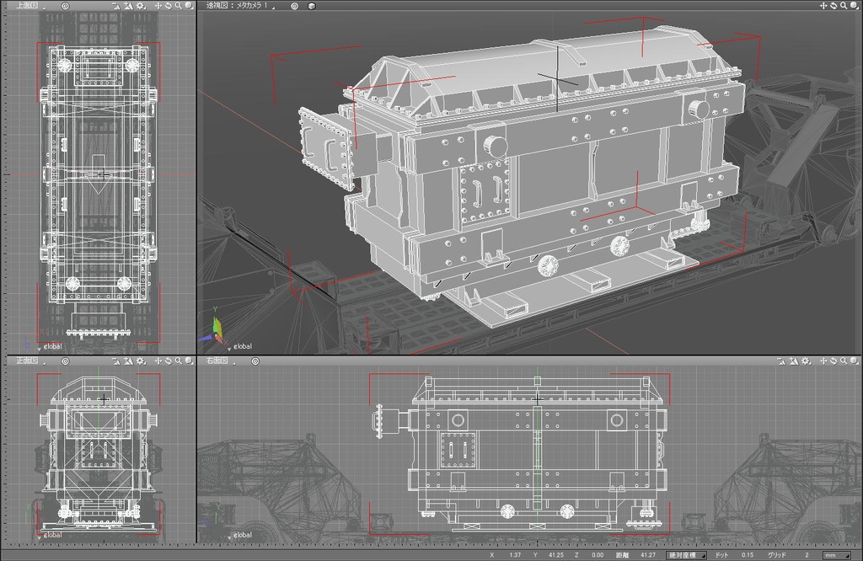The width and height of the screenshot is (863, 561).
Task: Click the second mountain-shaped icon in 右面図 header
Action: [x=793, y=361]
